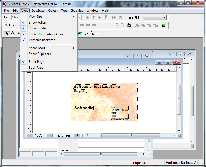The height and width of the screenshot is (167, 206).
Task: Click the bring to front icon
Action: [149, 25]
